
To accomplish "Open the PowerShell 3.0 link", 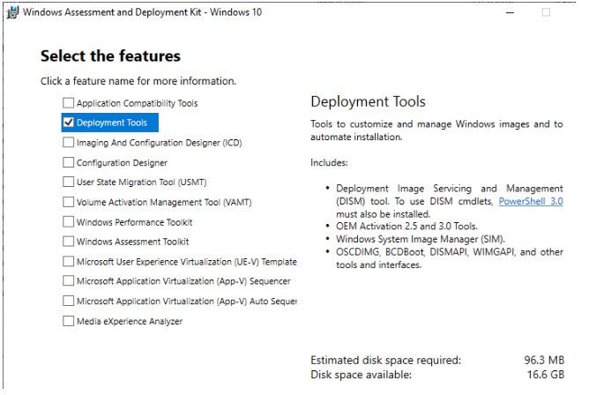I will pos(531,201).
